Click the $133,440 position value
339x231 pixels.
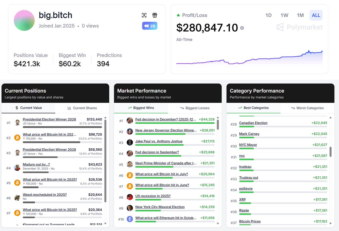pyautogui.click(x=94, y=119)
